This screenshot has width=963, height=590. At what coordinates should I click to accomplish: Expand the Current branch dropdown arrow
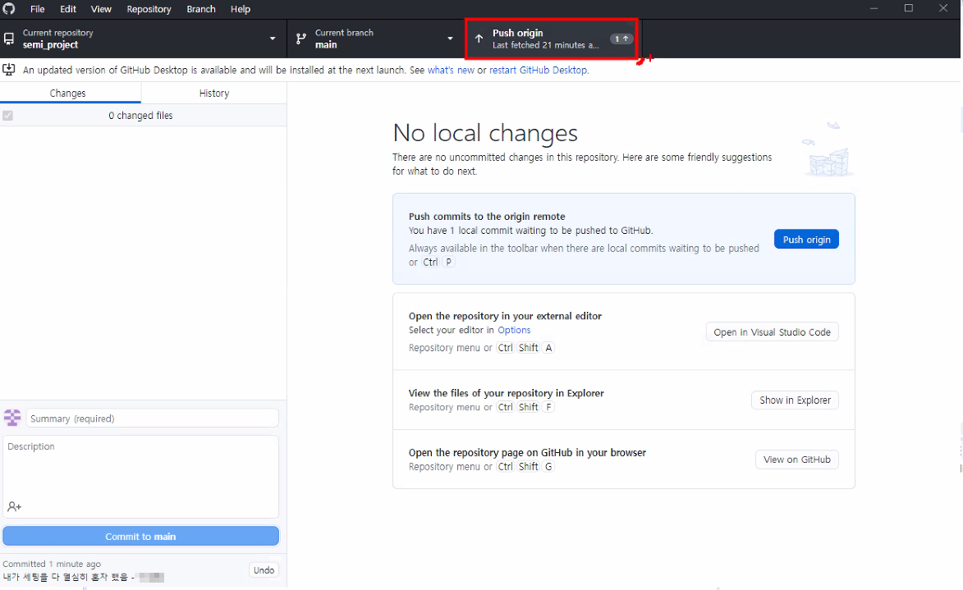450,39
